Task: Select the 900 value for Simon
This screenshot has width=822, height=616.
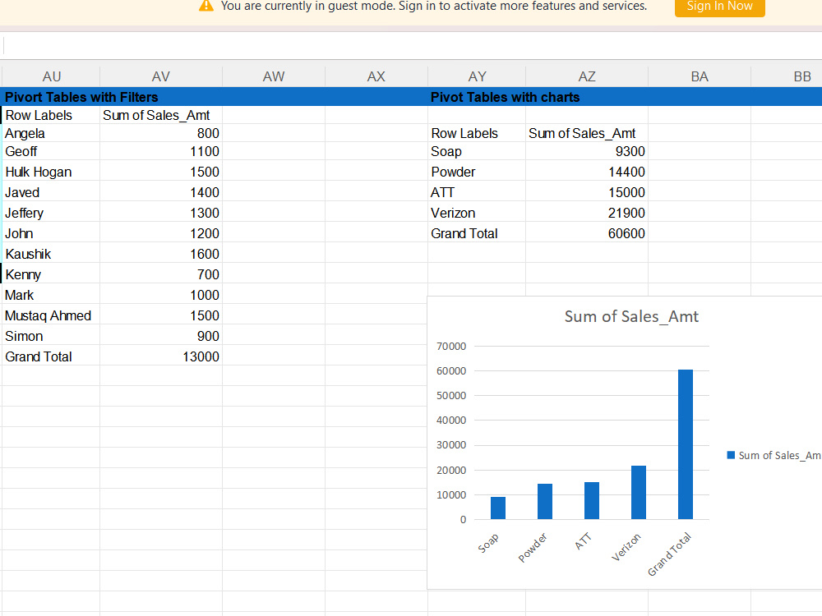Action: click(x=161, y=336)
